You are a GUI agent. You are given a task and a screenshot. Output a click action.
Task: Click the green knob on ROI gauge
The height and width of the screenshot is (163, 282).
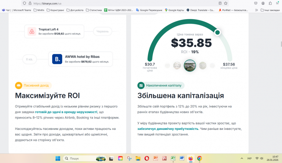[217, 32]
